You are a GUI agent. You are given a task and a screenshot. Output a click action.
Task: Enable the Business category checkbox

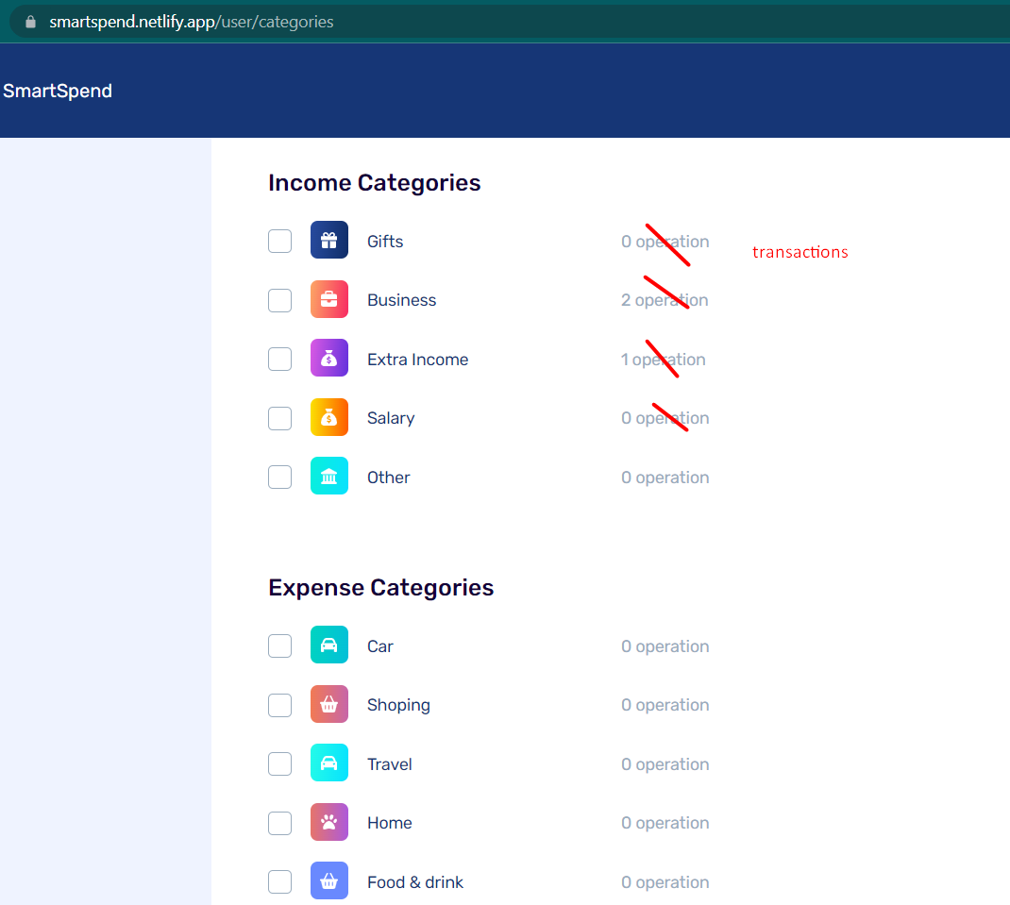[279, 299]
